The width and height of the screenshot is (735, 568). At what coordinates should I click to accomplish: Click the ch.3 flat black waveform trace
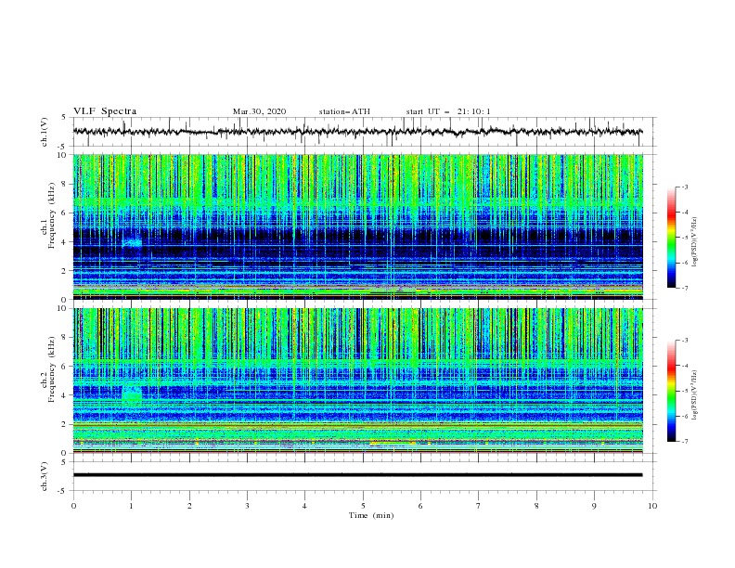click(357, 475)
